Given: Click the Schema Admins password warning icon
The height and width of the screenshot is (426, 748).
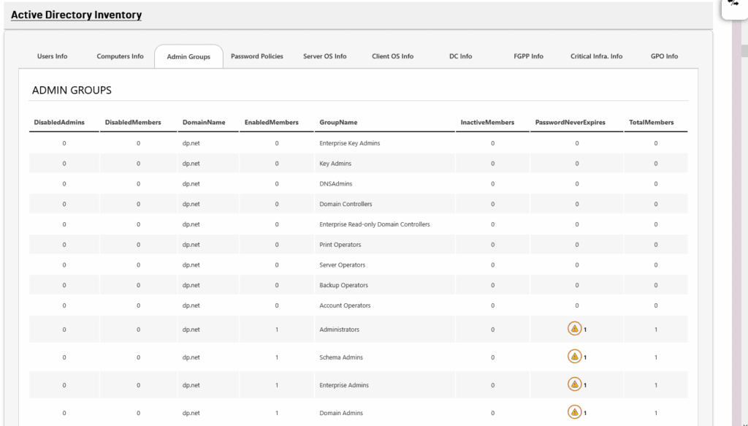Looking at the screenshot, I should pos(576,357).
